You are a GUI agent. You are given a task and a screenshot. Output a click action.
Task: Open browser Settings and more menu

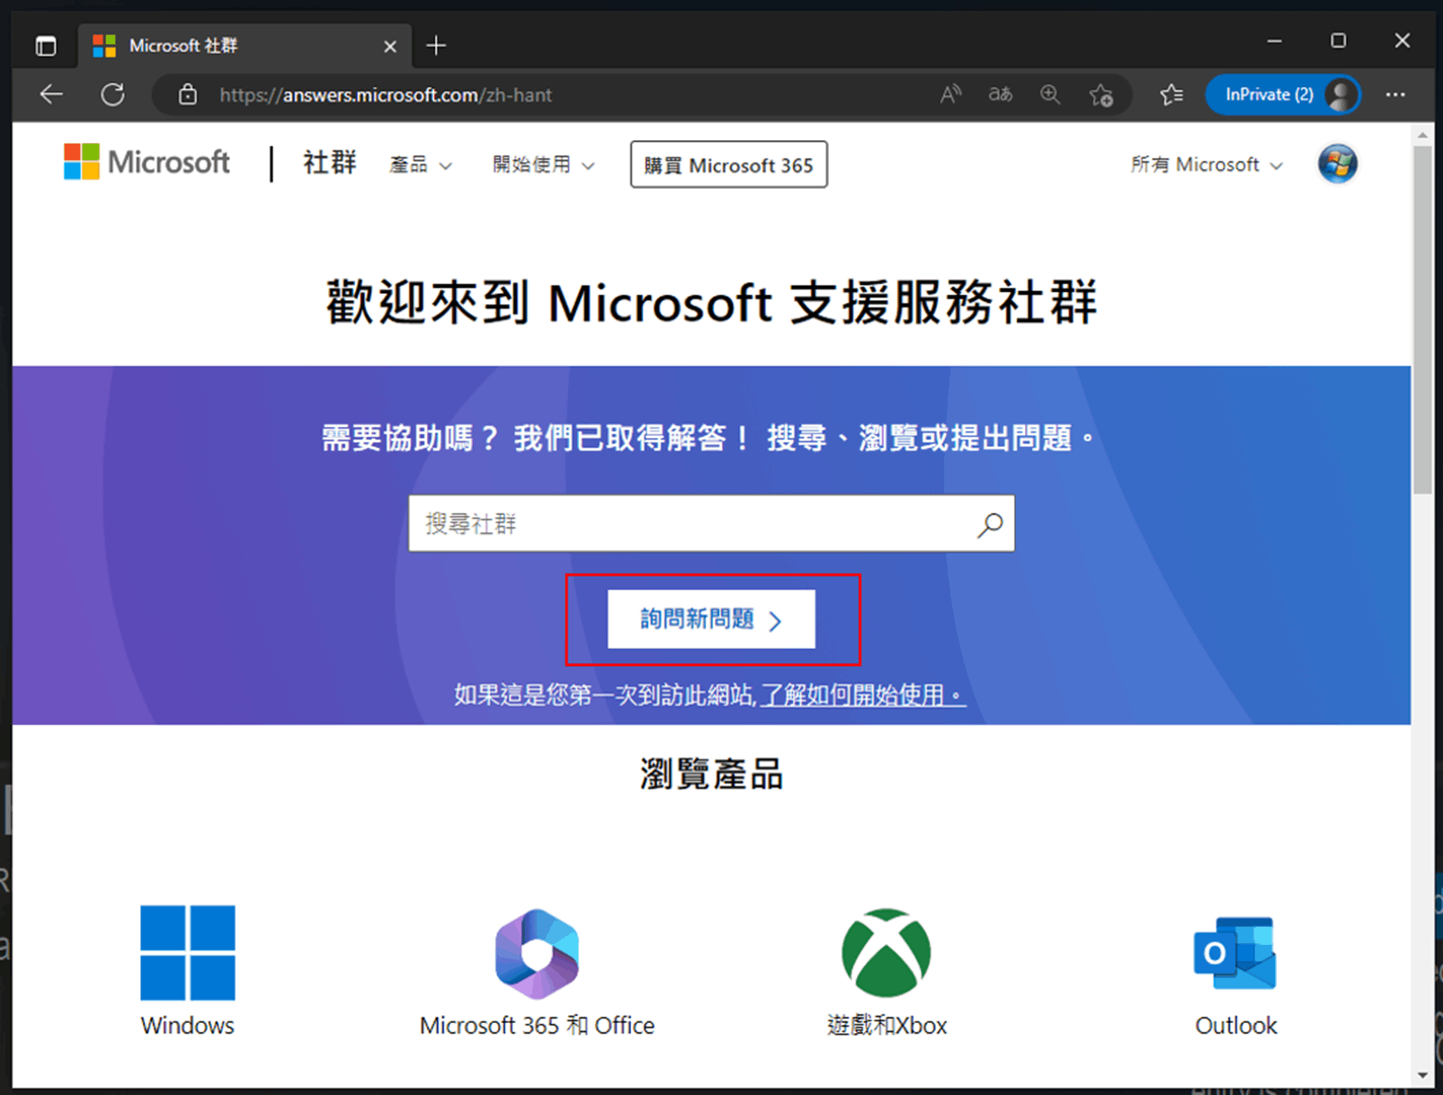point(1394,94)
